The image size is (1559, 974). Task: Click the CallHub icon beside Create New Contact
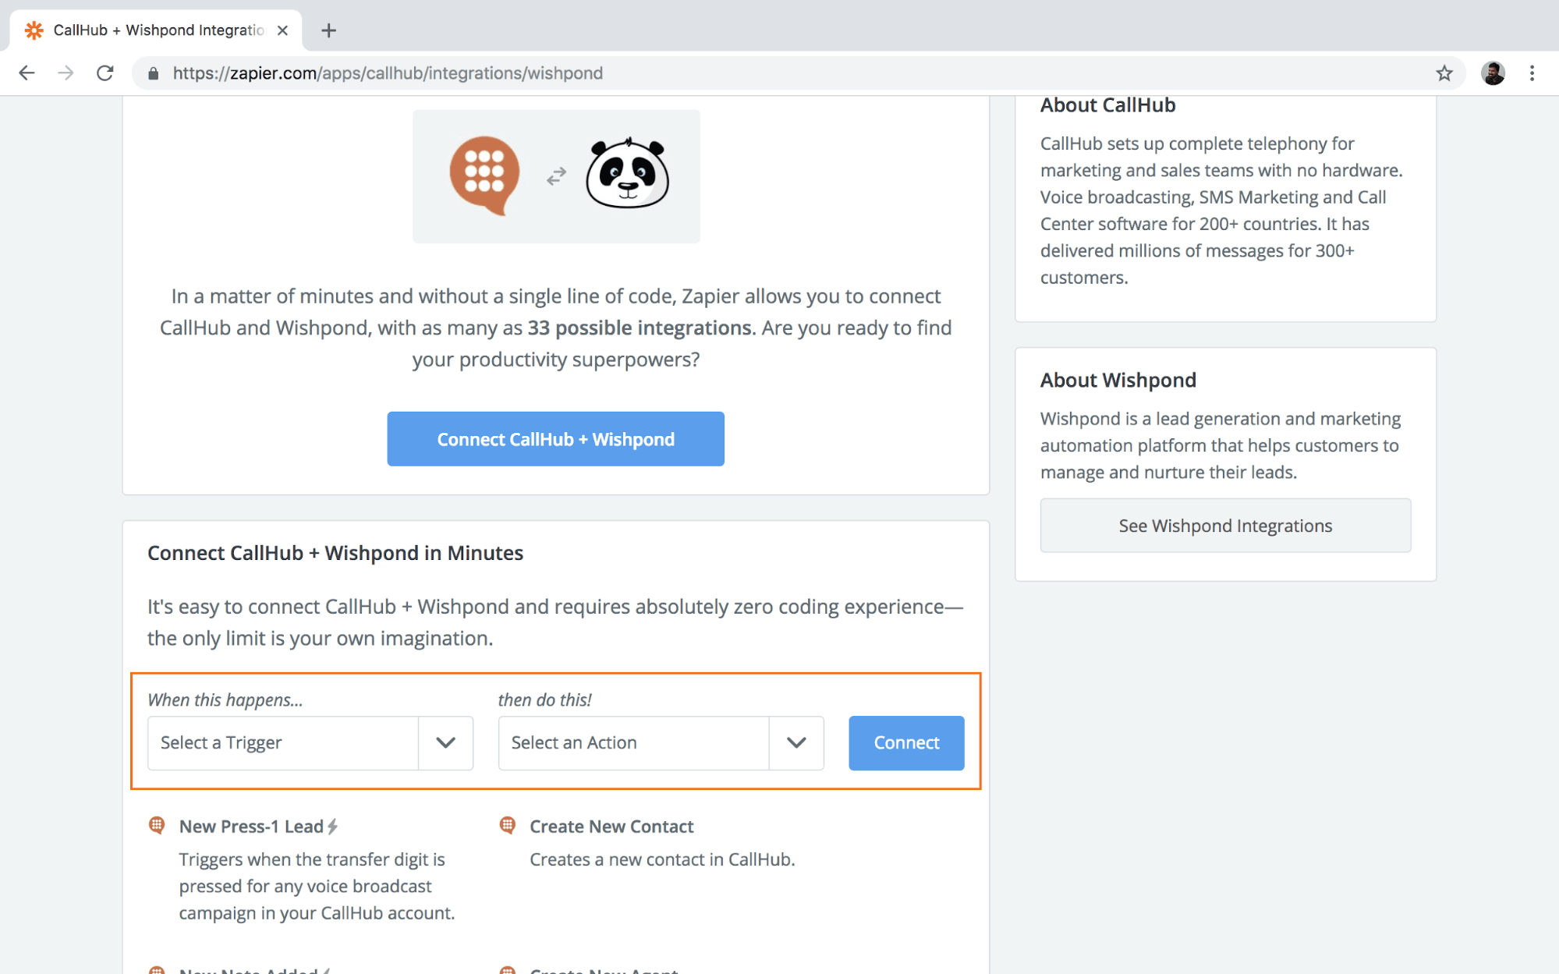pyautogui.click(x=508, y=825)
